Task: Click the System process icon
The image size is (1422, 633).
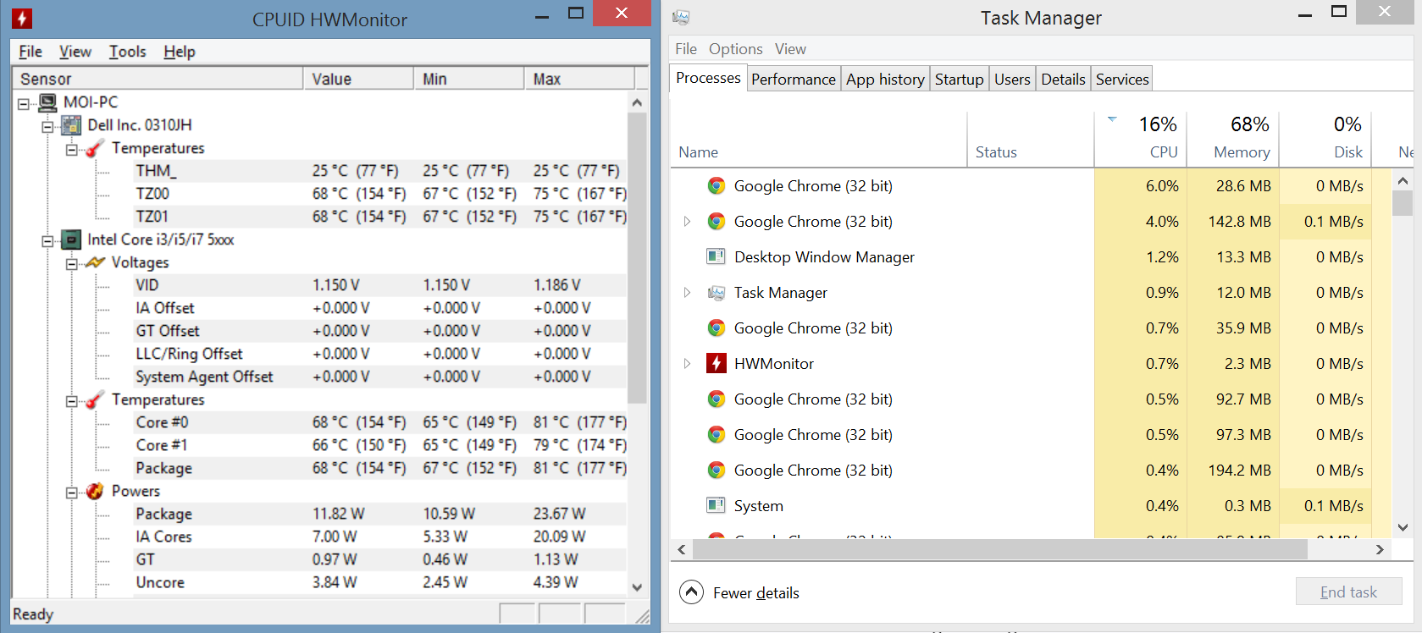Action: (716, 505)
